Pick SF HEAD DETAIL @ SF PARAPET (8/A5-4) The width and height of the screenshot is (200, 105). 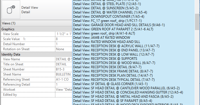coord(112,101)
